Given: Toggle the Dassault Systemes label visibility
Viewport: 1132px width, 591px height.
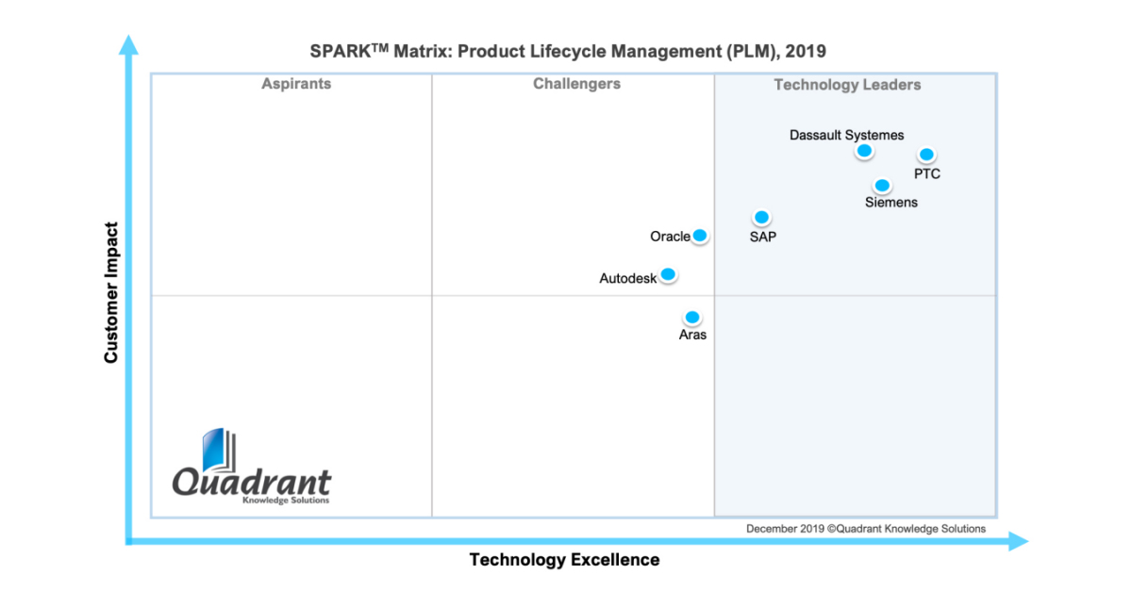Looking at the screenshot, I should (846, 135).
